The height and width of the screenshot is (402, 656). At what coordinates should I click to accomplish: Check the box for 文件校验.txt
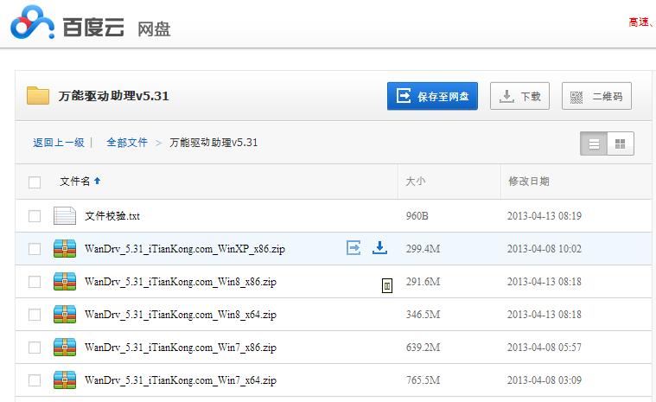click(35, 216)
